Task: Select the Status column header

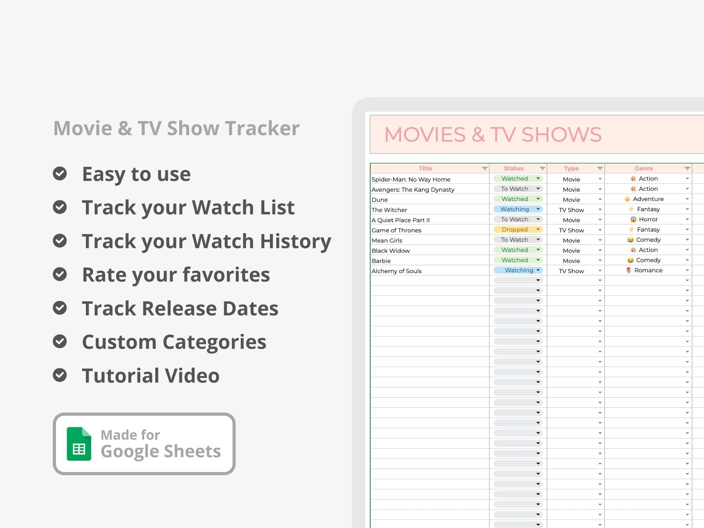Action: pos(514,169)
